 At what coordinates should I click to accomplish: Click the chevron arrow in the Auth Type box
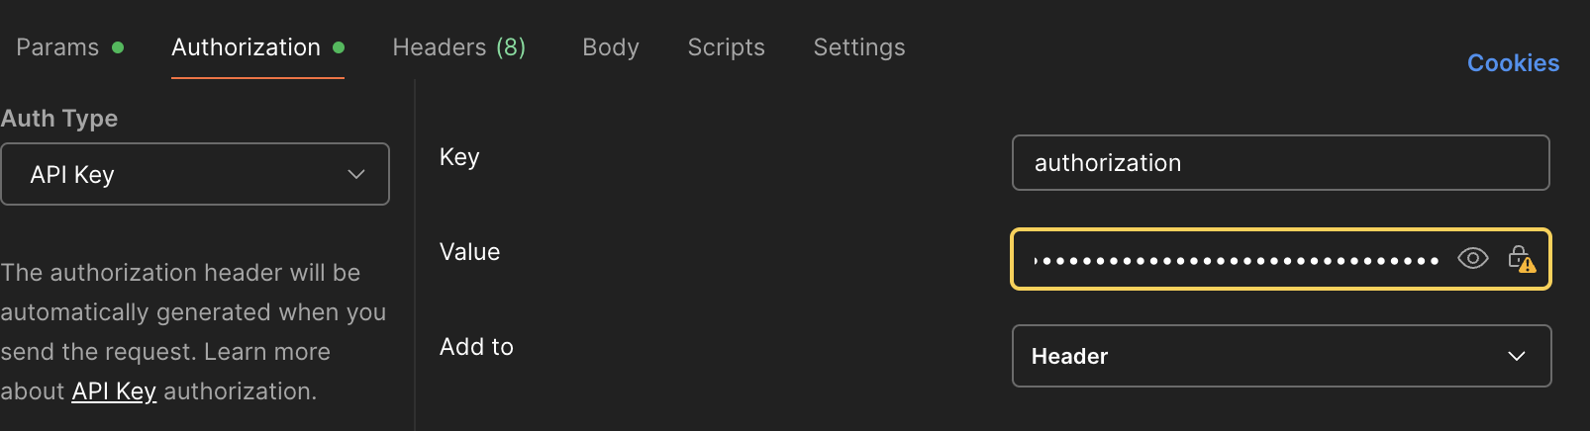[356, 175]
